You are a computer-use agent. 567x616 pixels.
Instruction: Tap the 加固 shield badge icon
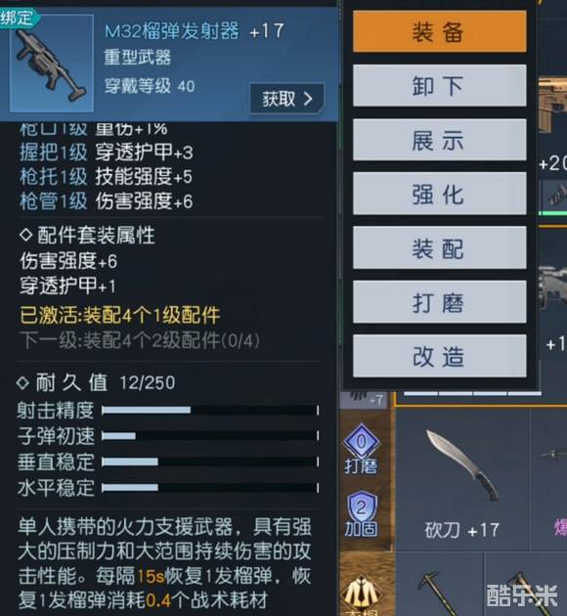362,514
